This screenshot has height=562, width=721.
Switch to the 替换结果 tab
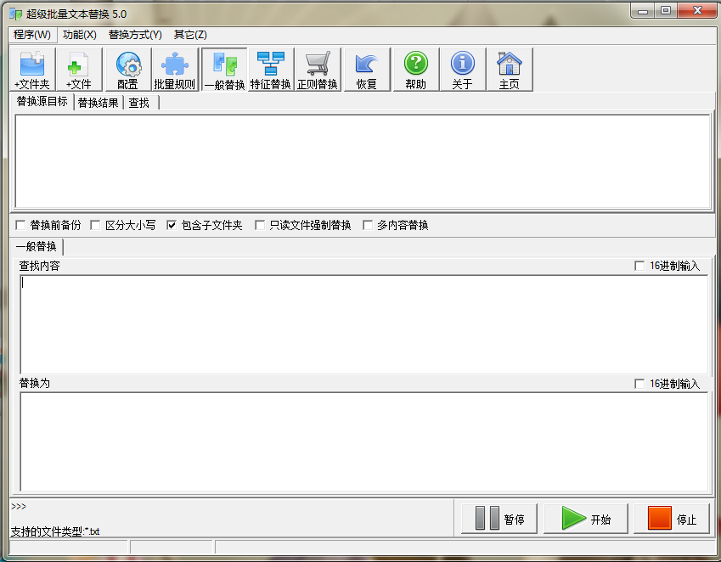(98, 103)
